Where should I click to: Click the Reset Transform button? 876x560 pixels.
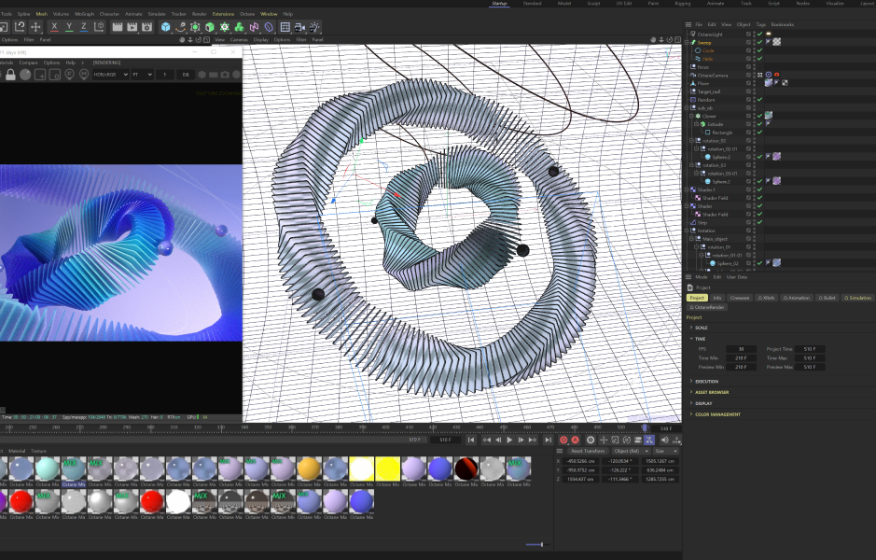click(x=588, y=451)
